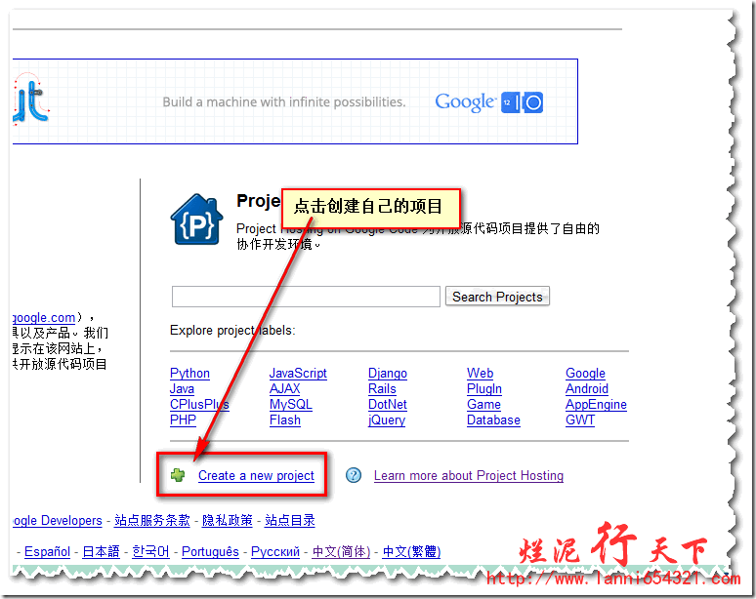The height and width of the screenshot is (599, 756).
Task: Open Learn more about Project Hosting
Action: tap(468, 476)
